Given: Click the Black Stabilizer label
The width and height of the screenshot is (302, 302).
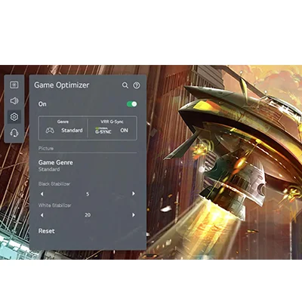Looking at the screenshot, I should tap(54, 183).
